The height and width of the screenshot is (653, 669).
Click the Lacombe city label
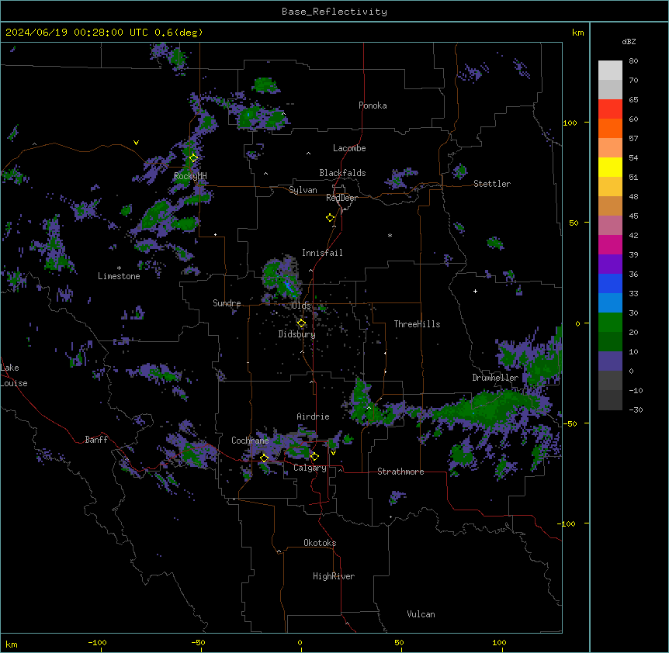(x=349, y=148)
